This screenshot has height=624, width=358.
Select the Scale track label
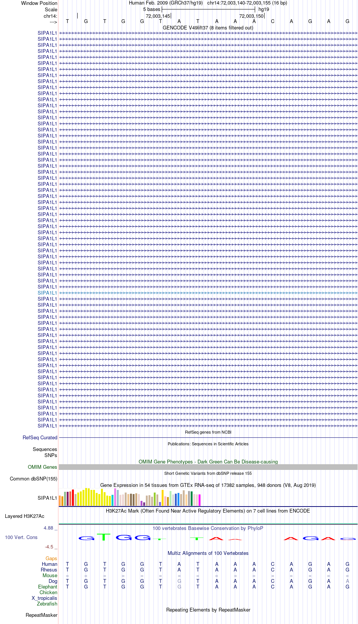[x=51, y=9]
